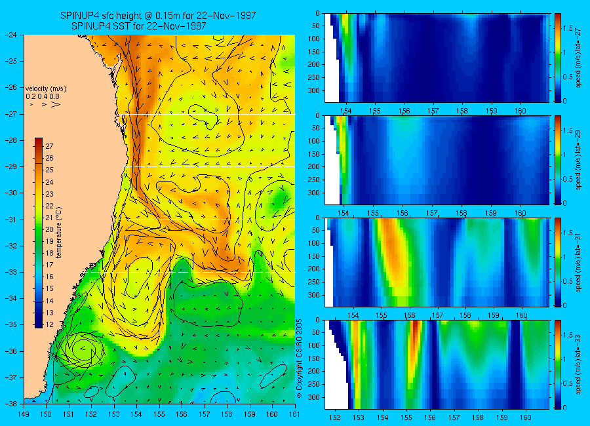590x426 pixels.
Task: Click the speed color bar beside the lat=-31 plot
Action: point(558,262)
